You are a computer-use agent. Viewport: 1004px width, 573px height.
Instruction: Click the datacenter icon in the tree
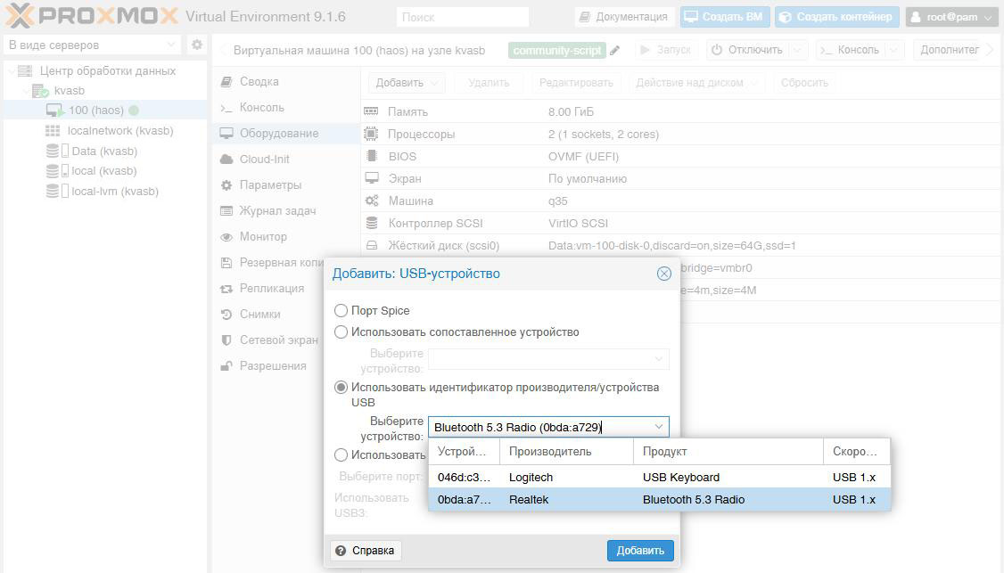25,71
